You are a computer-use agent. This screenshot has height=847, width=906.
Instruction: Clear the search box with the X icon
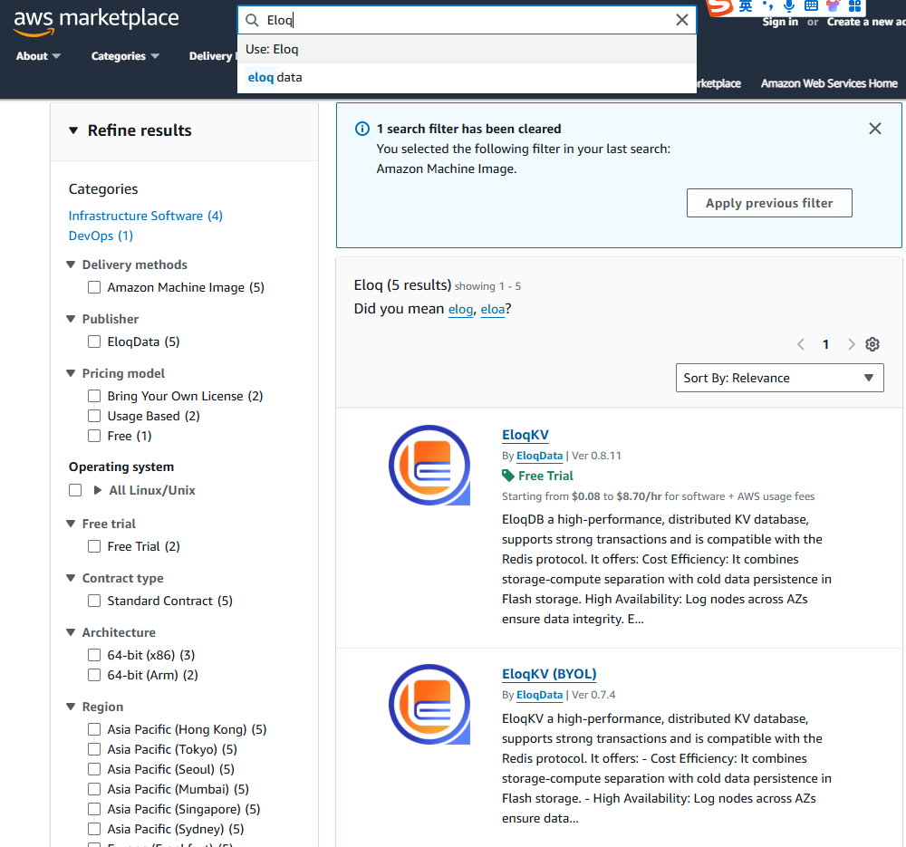(x=682, y=20)
